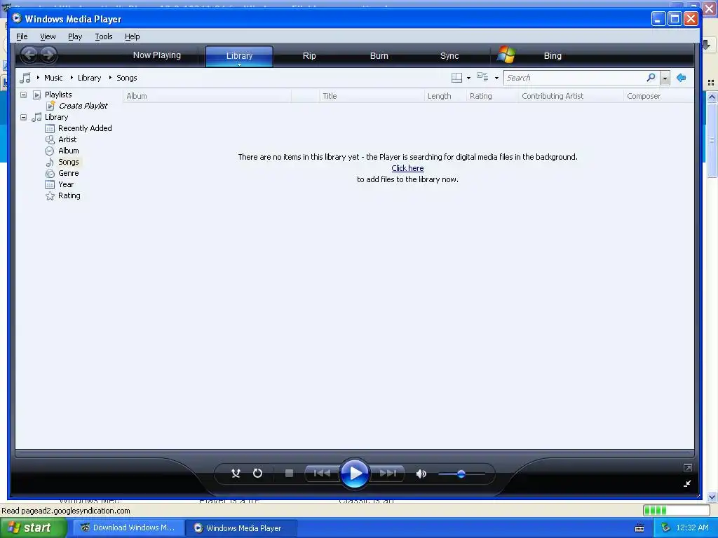Click the view options icon
The width and height of the screenshot is (718, 538).
482,77
